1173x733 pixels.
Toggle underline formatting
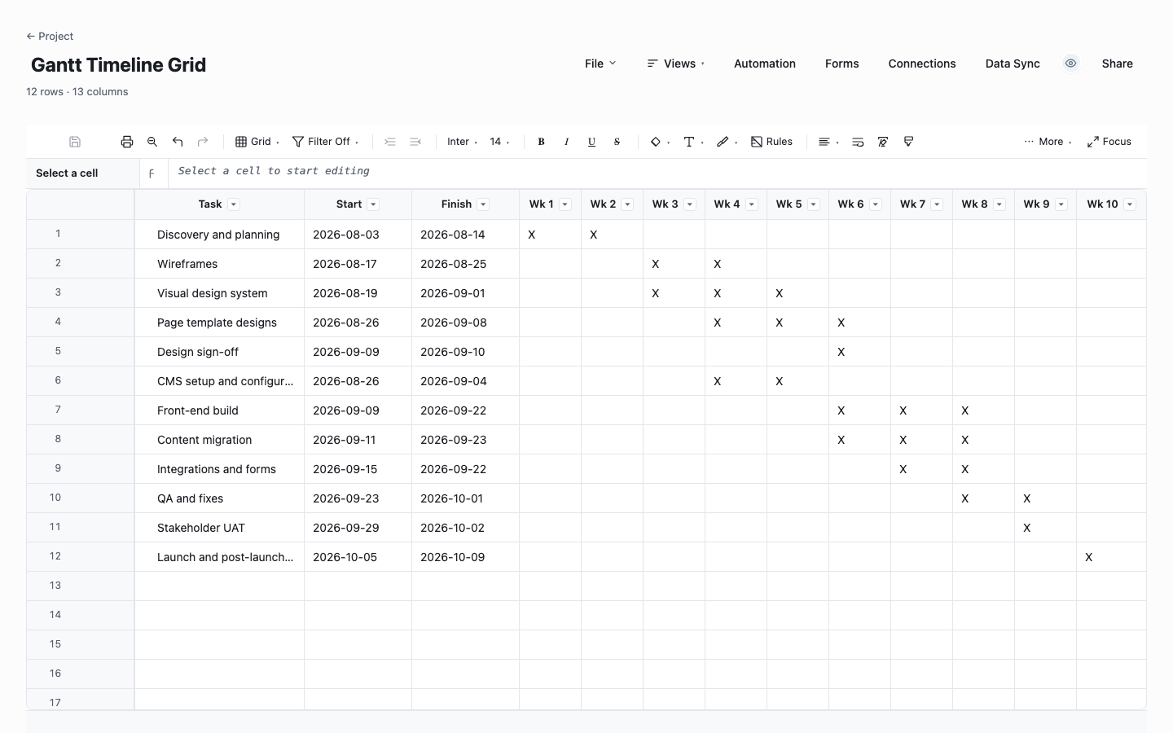pos(591,142)
